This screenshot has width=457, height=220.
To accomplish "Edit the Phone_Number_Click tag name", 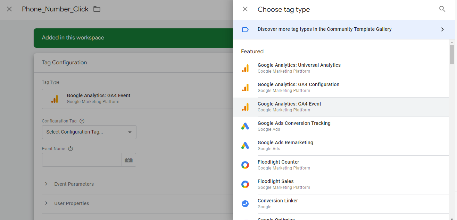I will click(55, 9).
